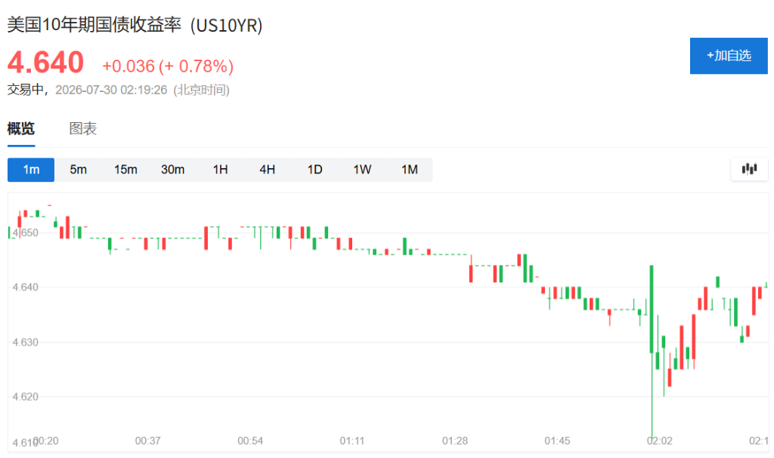The width and height of the screenshot is (774, 458).
Task: Switch to 1M monthly interval
Action: coord(409,170)
